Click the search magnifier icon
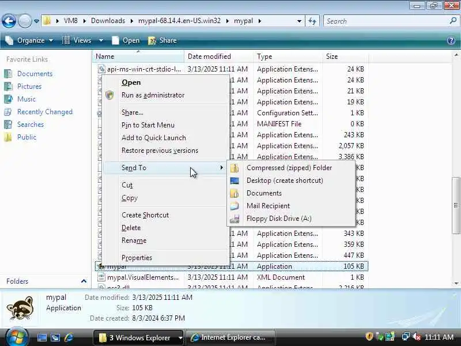Screen dimensions: 461x346 [x=453, y=21]
